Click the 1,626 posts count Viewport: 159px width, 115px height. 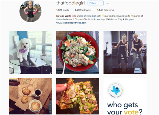click(63, 10)
